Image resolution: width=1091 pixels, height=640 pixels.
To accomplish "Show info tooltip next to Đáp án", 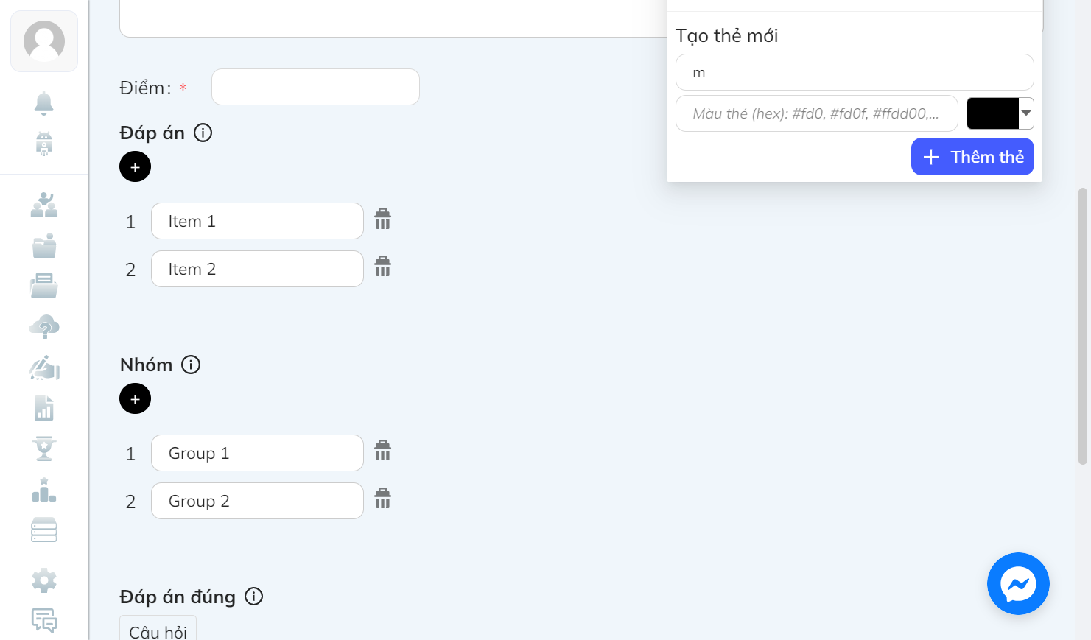I will pyautogui.click(x=203, y=133).
